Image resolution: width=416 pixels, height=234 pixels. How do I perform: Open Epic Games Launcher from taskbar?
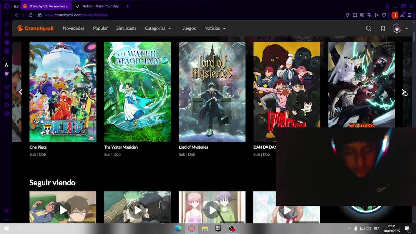tap(218, 229)
